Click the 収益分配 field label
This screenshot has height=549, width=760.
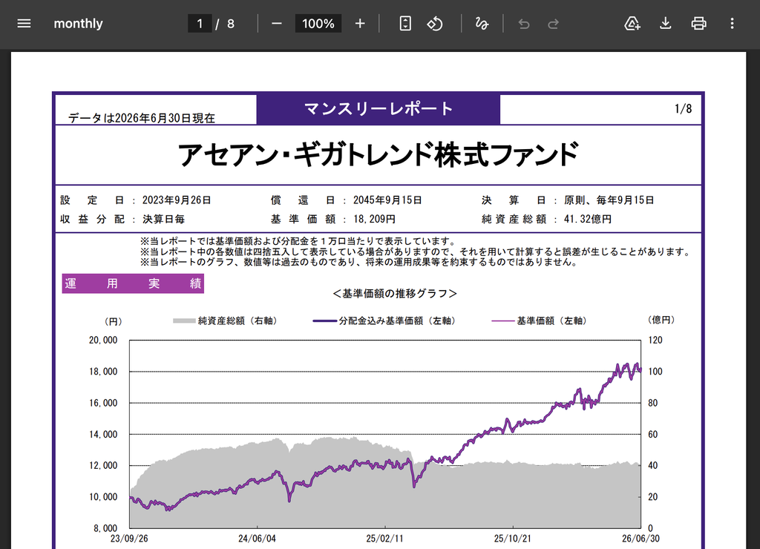coord(93,219)
